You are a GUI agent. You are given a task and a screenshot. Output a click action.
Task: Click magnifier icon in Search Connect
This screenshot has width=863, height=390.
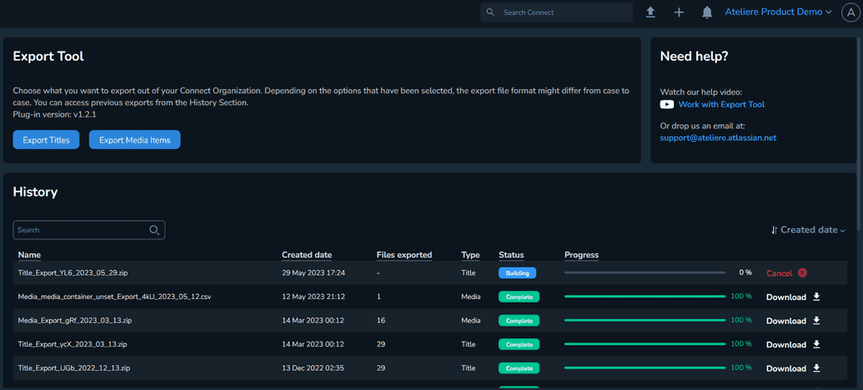(x=490, y=12)
